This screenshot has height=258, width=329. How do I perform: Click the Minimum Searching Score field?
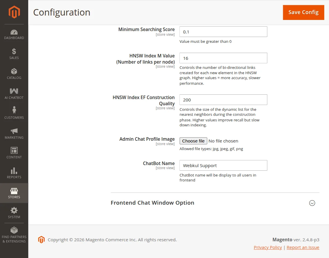223,32
